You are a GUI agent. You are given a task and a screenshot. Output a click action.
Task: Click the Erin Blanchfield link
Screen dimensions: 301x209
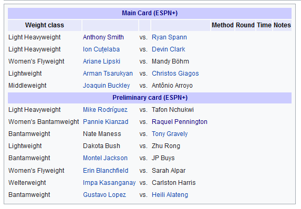coord(106,171)
